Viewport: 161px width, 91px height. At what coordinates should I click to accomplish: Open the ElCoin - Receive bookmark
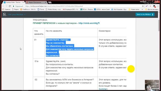pos(87,9)
